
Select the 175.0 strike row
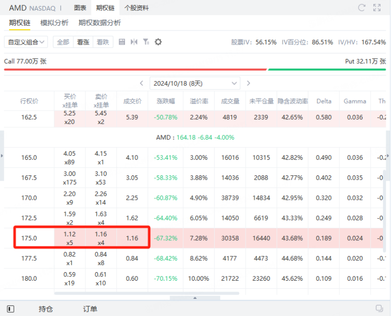coord(195,238)
